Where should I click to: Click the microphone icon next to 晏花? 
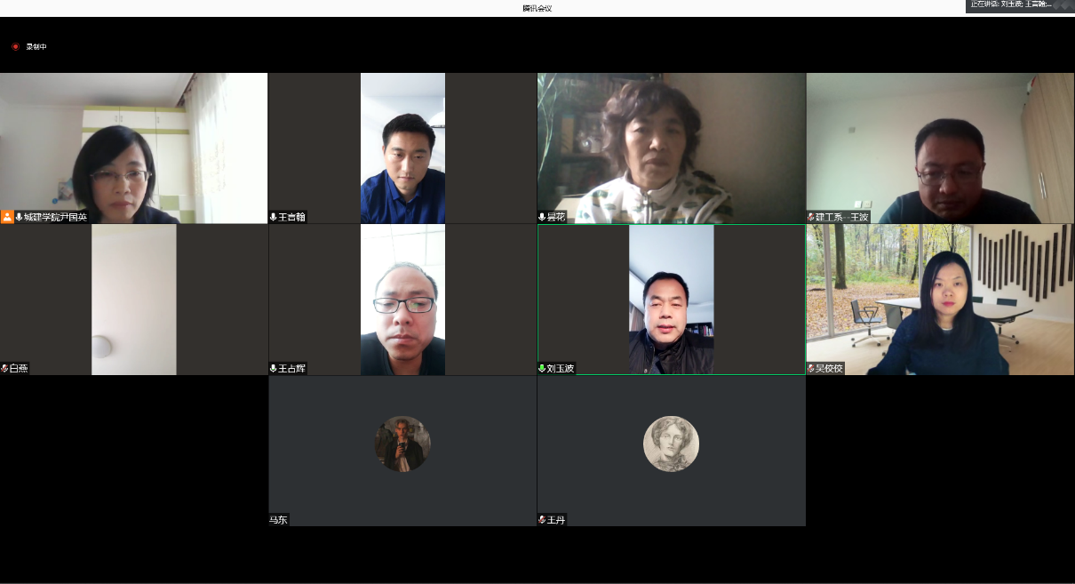click(542, 217)
